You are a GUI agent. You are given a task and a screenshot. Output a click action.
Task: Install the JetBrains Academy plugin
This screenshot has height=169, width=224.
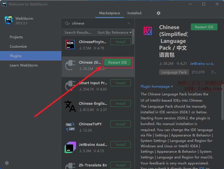[121, 144]
